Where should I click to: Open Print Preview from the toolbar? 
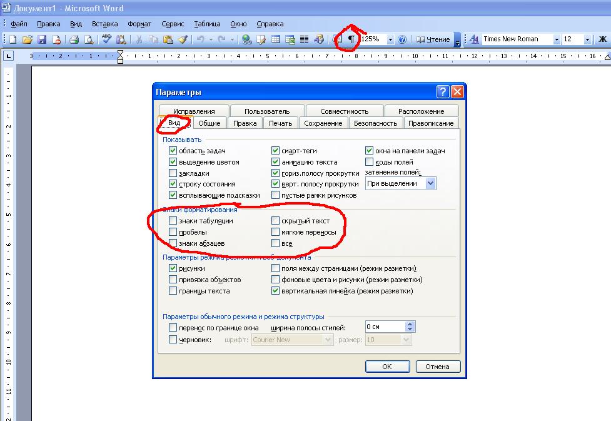pyautogui.click(x=89, y=39)
